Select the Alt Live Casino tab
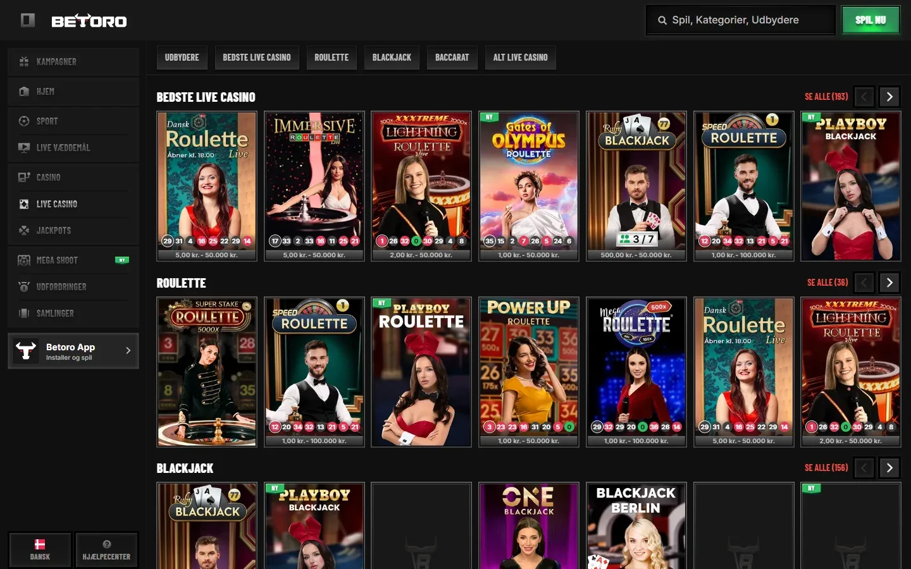The width and height of the screenshot is (911, 569). tap(521, 58)
